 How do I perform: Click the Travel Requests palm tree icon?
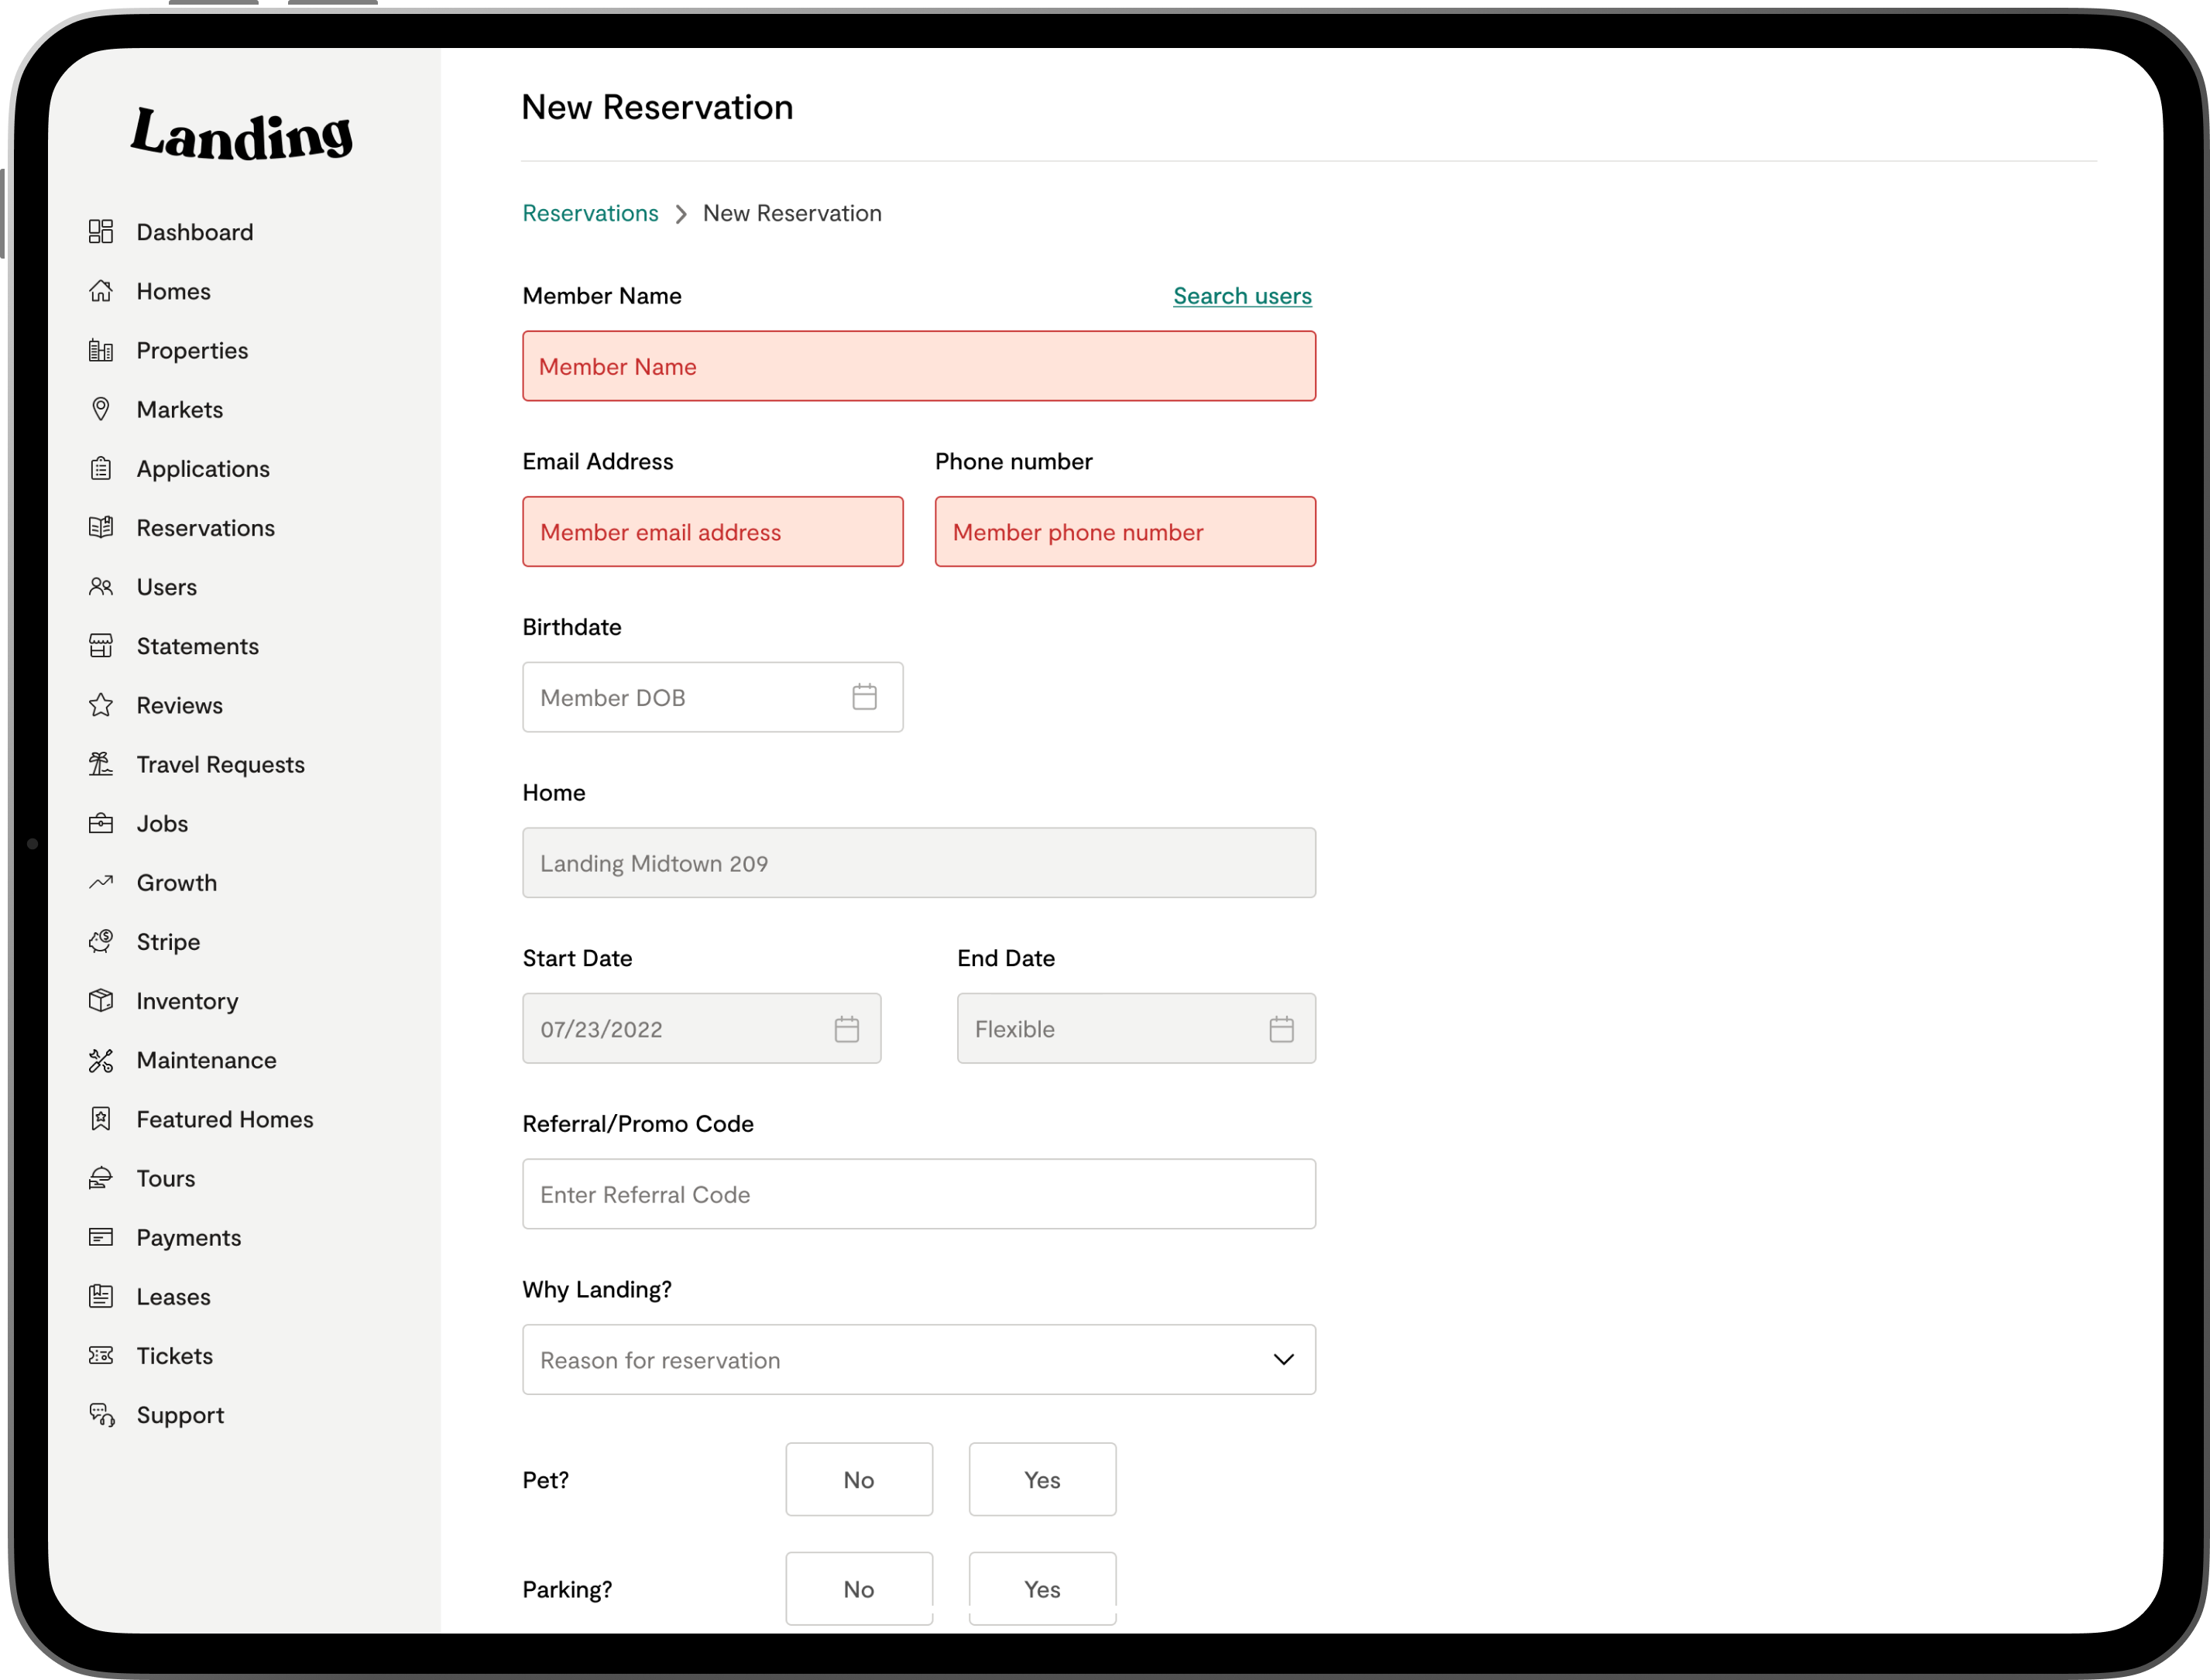point(101,764)
